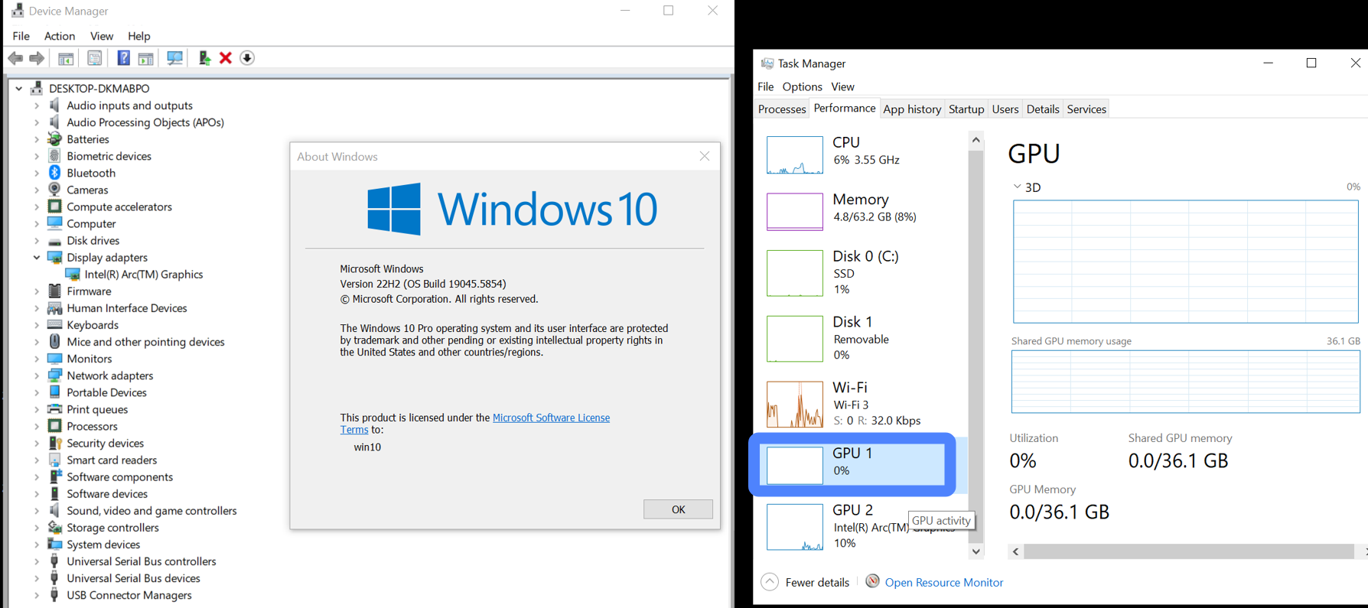Expand the System devices category
The image size is (1368, 608).
click(x=36, y=545)
